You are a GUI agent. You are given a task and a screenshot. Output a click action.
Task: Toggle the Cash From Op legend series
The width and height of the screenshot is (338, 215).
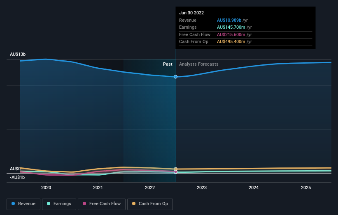click(150, 204)
